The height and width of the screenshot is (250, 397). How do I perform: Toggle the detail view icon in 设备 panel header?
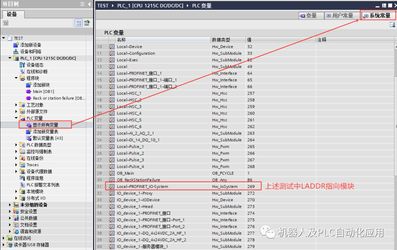(x=79, y=23)
